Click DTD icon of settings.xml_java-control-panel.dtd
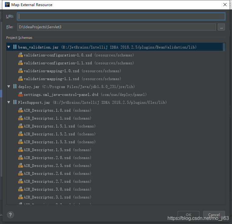 coord(20,94)
